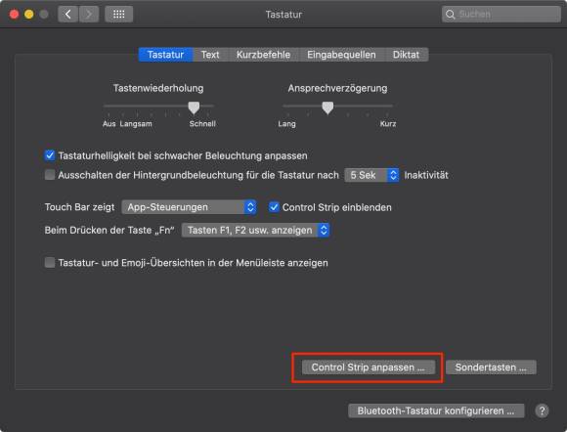The image size is (567, 432).
Task: Open the Touch Bar zeigt App-Steuerungen dropdown
Action: click(189, 207)
